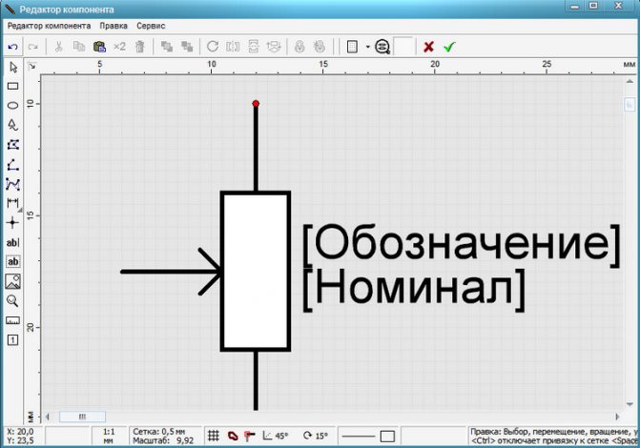
Task: Click the horizontal scrollbar thumb
Action: (x=81, y=417)
